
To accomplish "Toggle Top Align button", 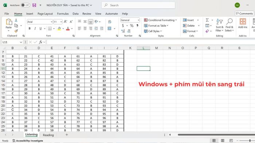I will [79, 21].
